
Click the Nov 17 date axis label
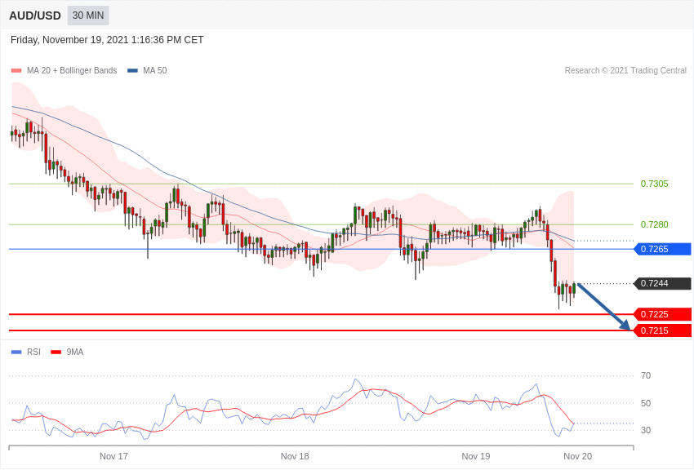pyautogui.click(x=113, y=456)
